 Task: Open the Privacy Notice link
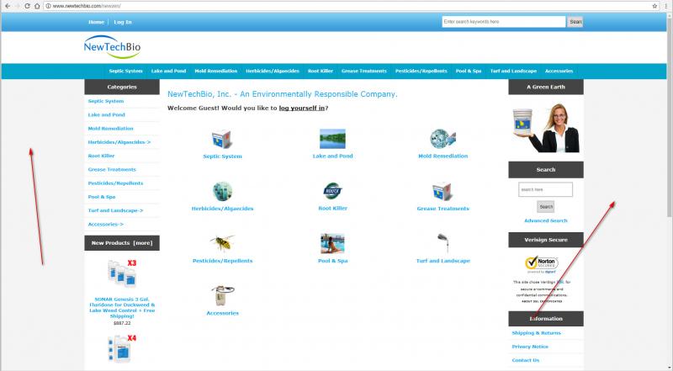pyautogui.click(x=530, y=347)
